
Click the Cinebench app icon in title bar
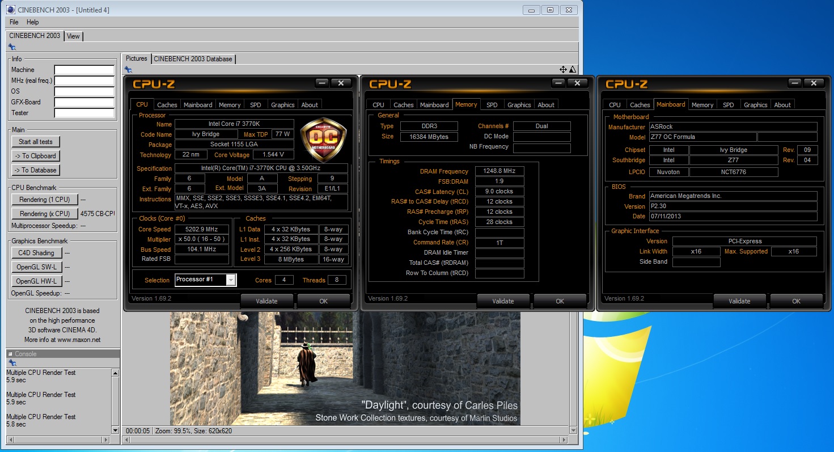11,10
